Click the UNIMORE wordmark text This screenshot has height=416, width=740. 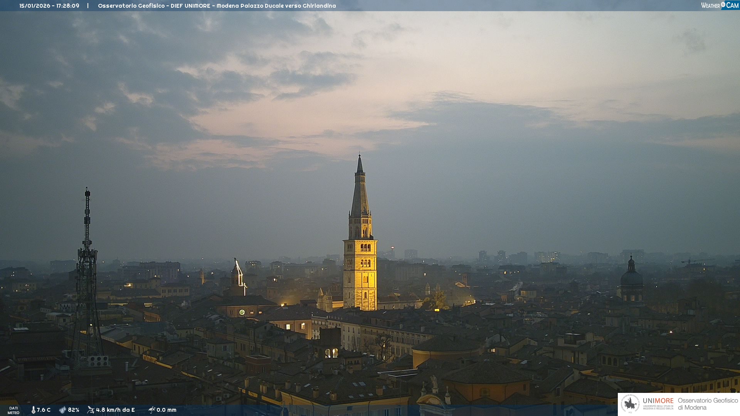click(658, 401)
